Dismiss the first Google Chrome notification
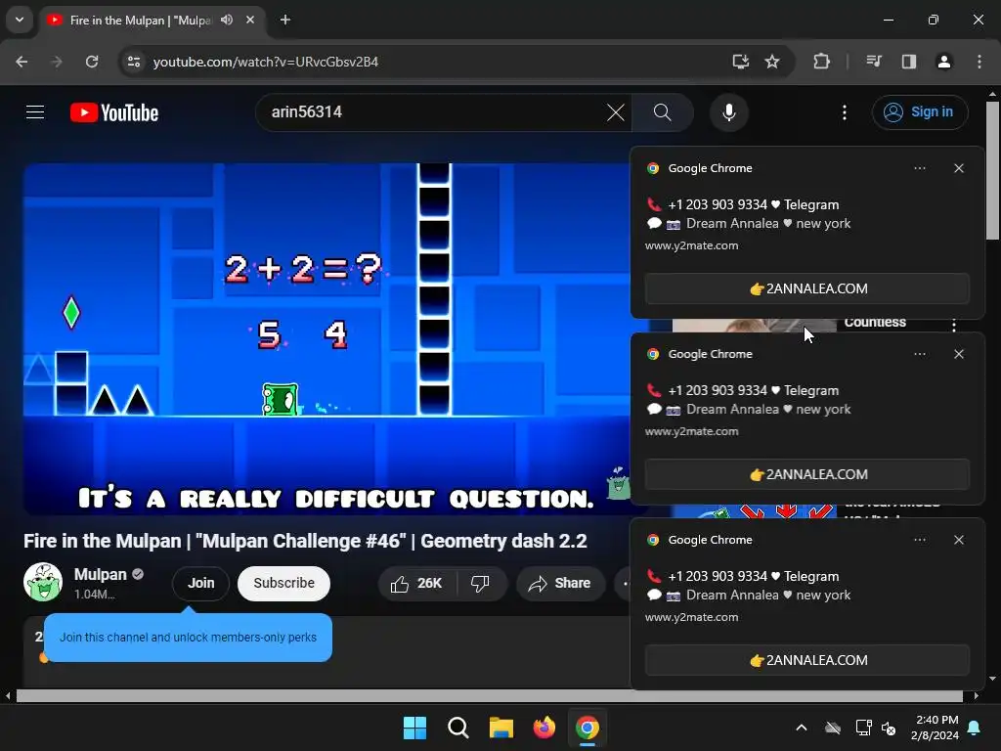The height and width of the screenshot is (751, 1001). coord(959,168)
